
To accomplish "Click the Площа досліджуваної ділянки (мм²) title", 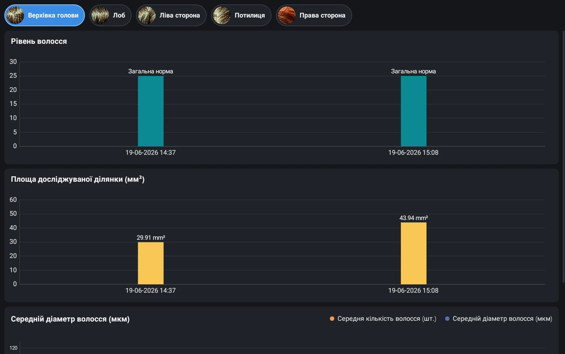I will 78,179.
